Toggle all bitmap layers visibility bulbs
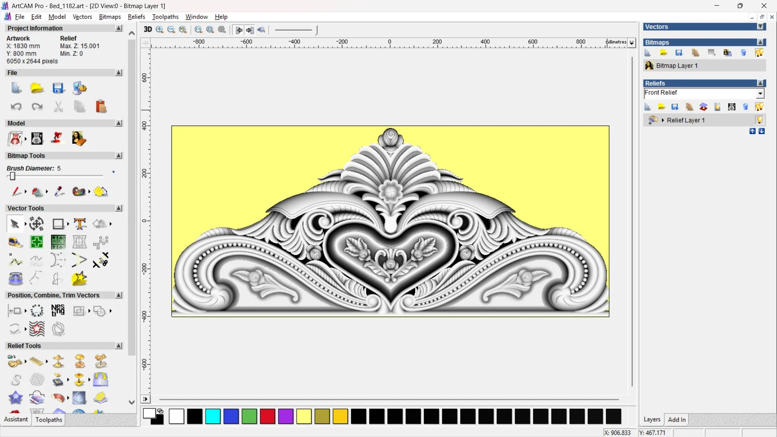The height and width of the screenshot is (437, 777). (x=759, y=53)
